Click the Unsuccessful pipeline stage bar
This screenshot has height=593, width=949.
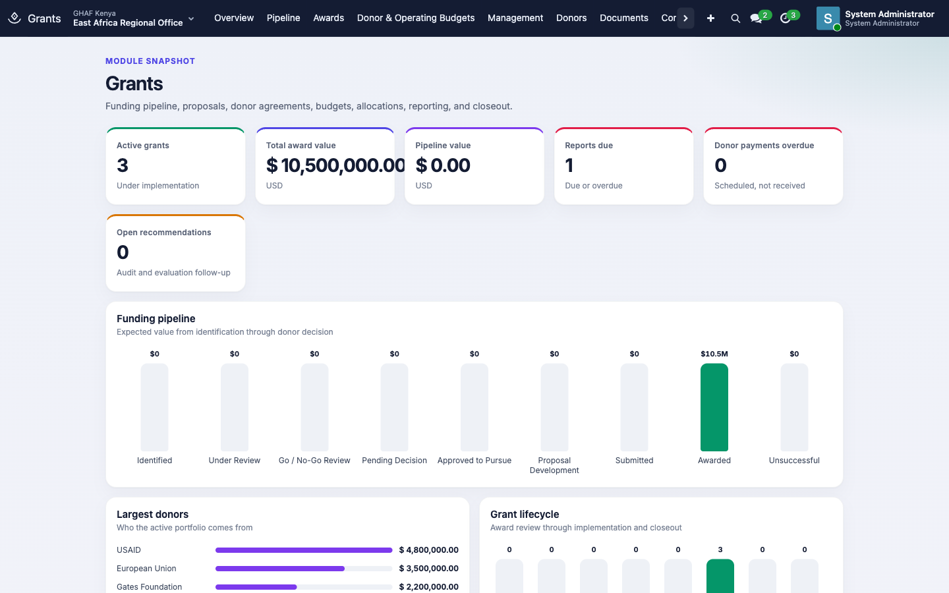[x=794, y=407]
